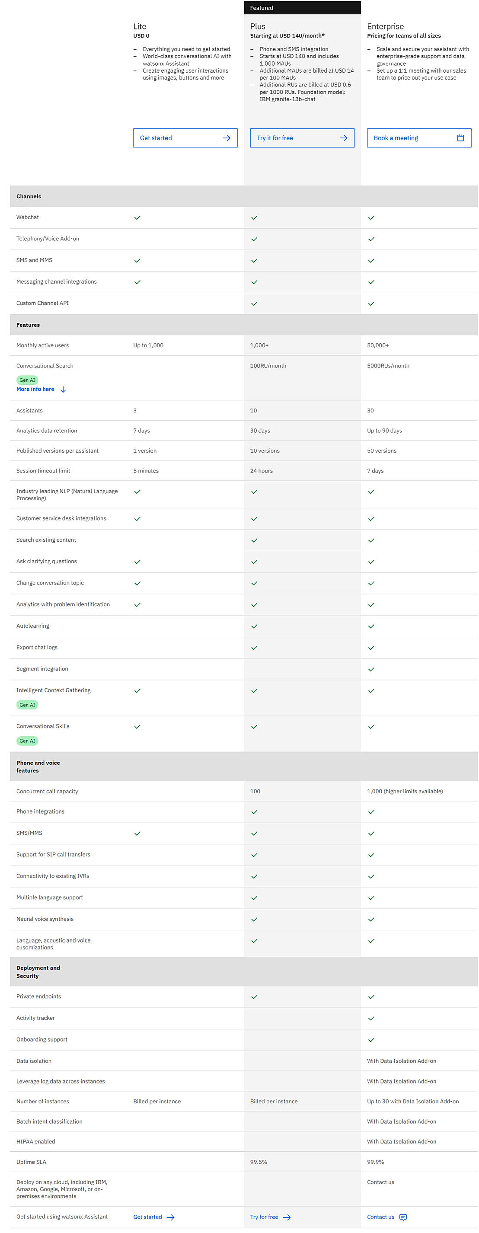
Task: Click the calendar icon in Book a meeting
Action: (460, 138)
